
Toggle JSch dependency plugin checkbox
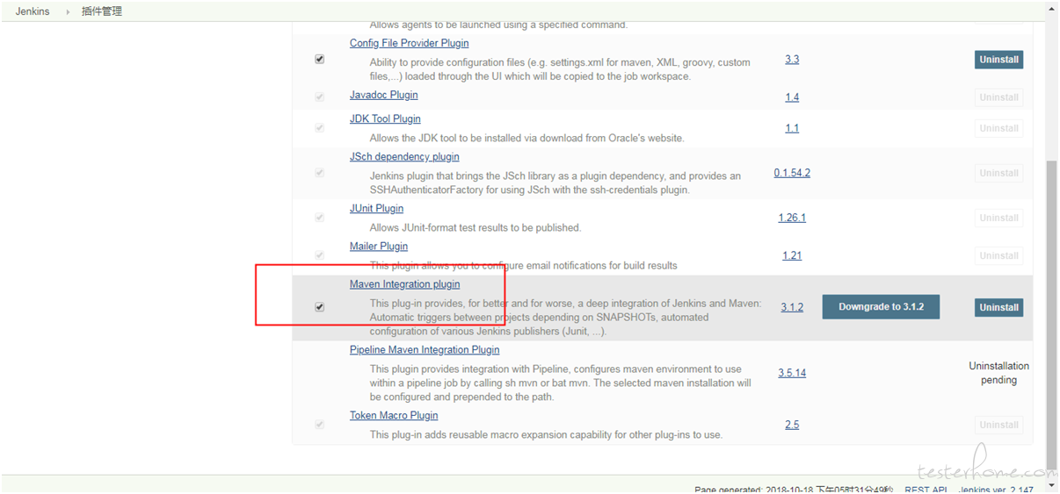tap(319, 173)
